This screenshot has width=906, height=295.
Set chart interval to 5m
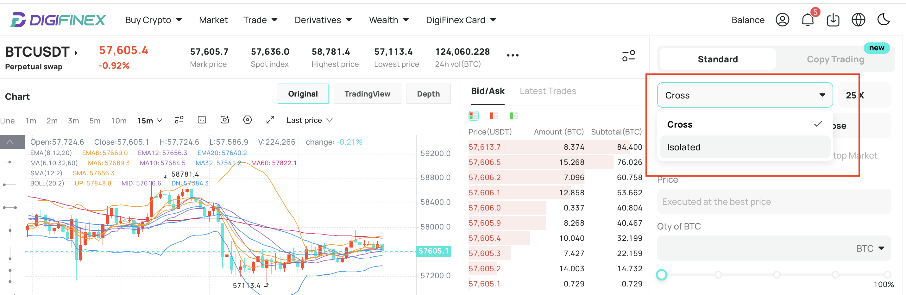tap(95, 121)
